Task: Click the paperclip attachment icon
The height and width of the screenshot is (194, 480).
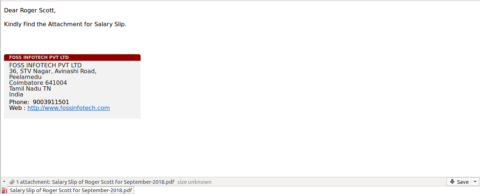Action: 12,182
